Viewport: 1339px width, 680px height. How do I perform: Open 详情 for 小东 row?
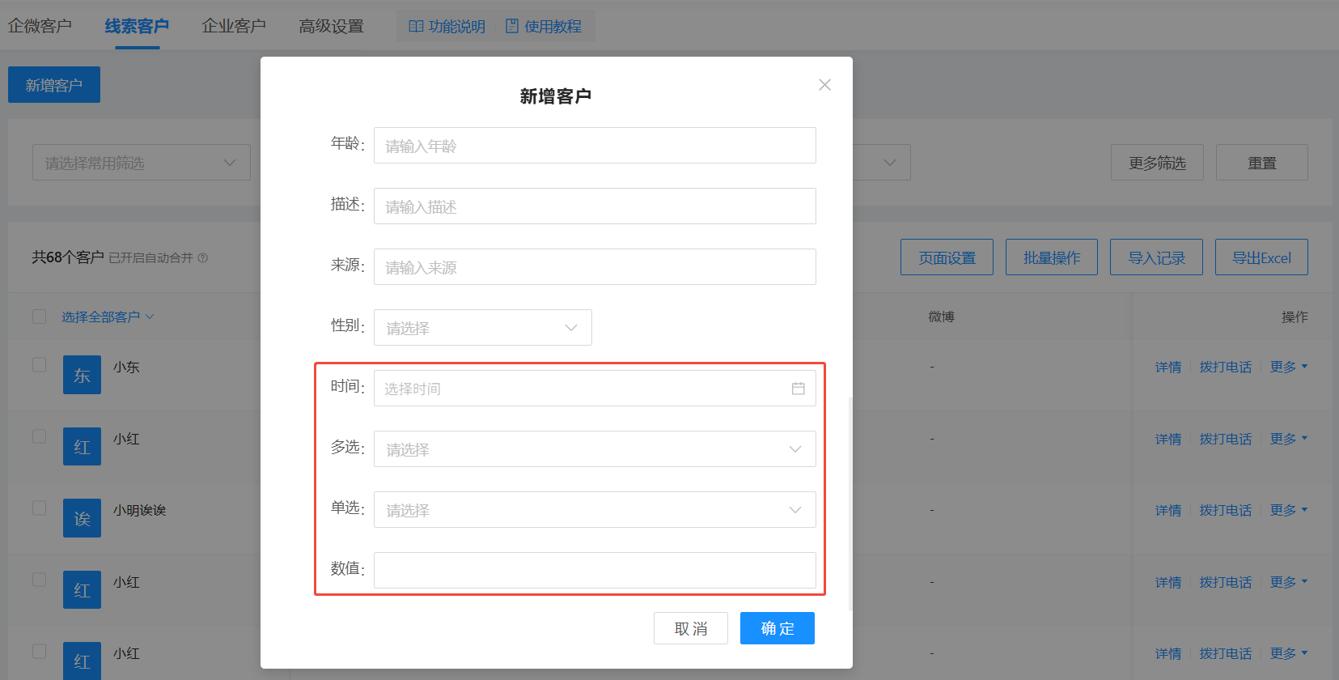[1168, 367]
